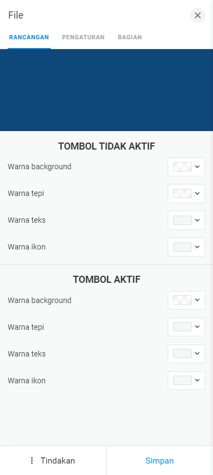Close the File panel with the X icon

click(x=198, y=15)
